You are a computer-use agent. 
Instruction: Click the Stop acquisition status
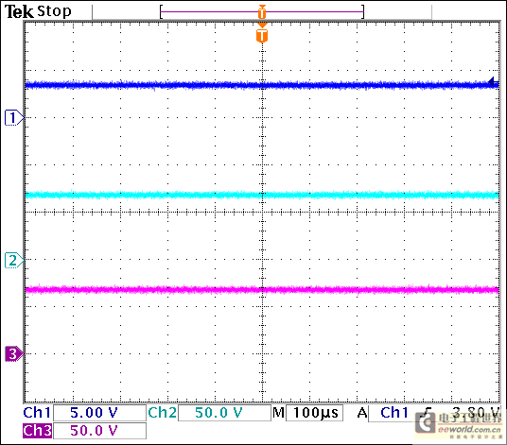click(54, 11)
